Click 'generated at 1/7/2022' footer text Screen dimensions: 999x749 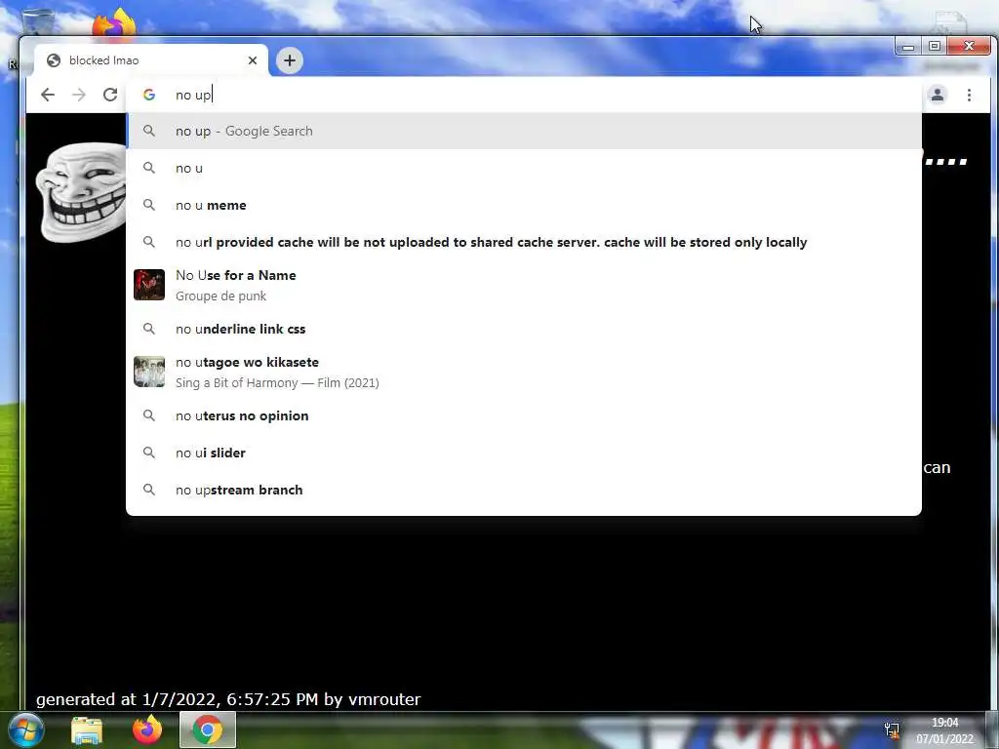(x=228, y=699)
